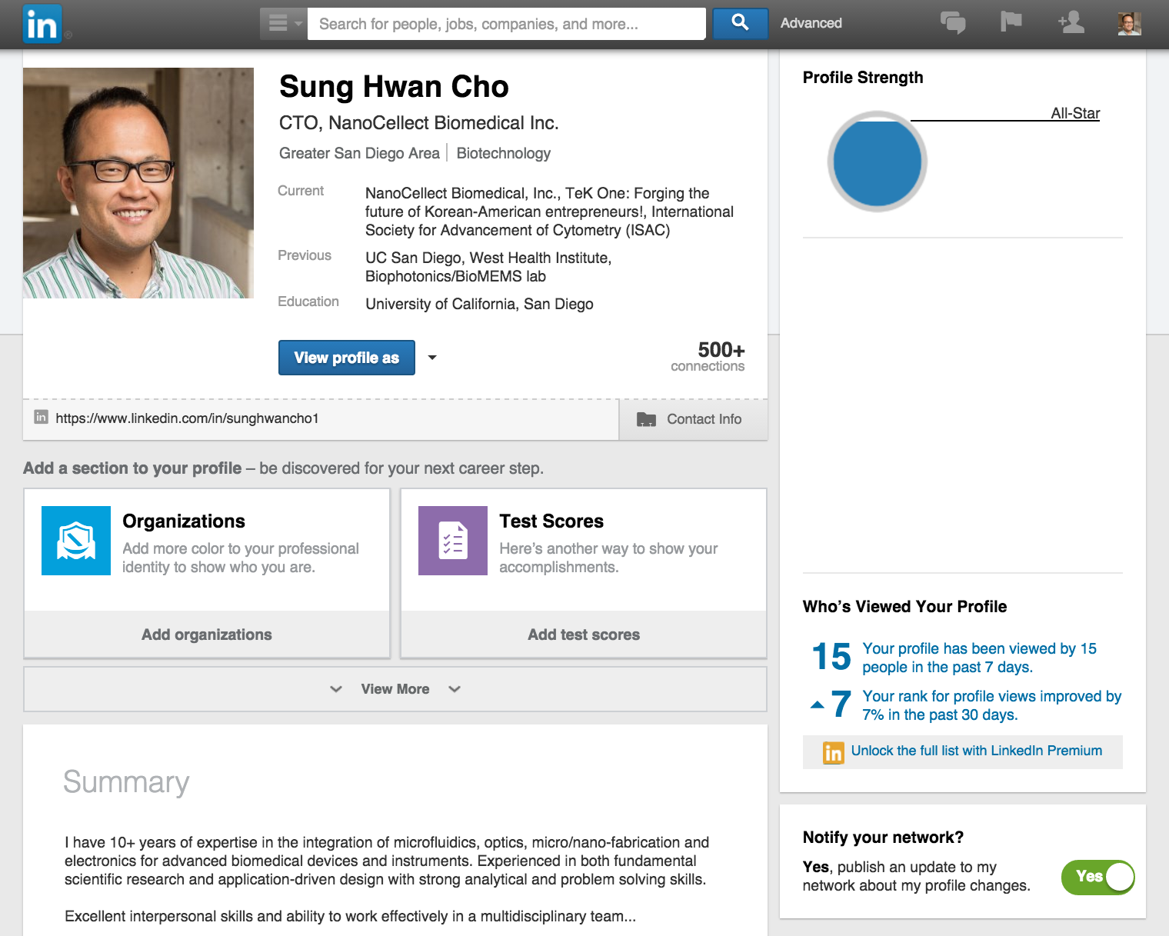Expand arrow next to View profile as

click(x=432, y=358)
